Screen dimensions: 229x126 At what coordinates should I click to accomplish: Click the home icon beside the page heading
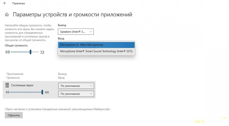click(x=7, y=15)
